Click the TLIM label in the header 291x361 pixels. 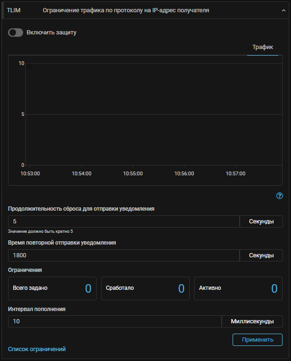click(14, 10)
